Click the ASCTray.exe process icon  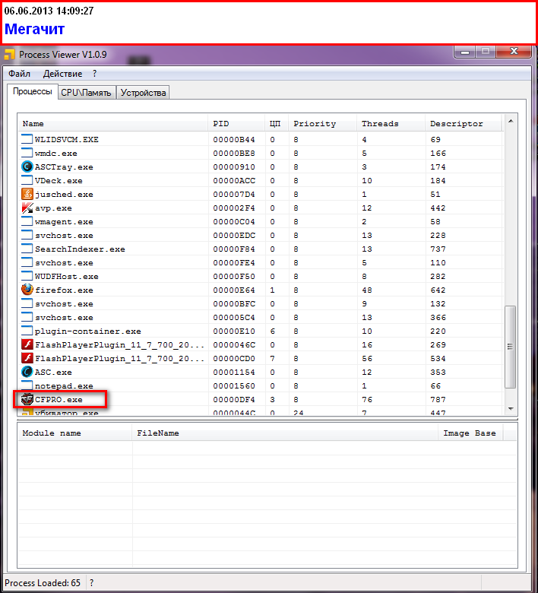tap(27, 166)
